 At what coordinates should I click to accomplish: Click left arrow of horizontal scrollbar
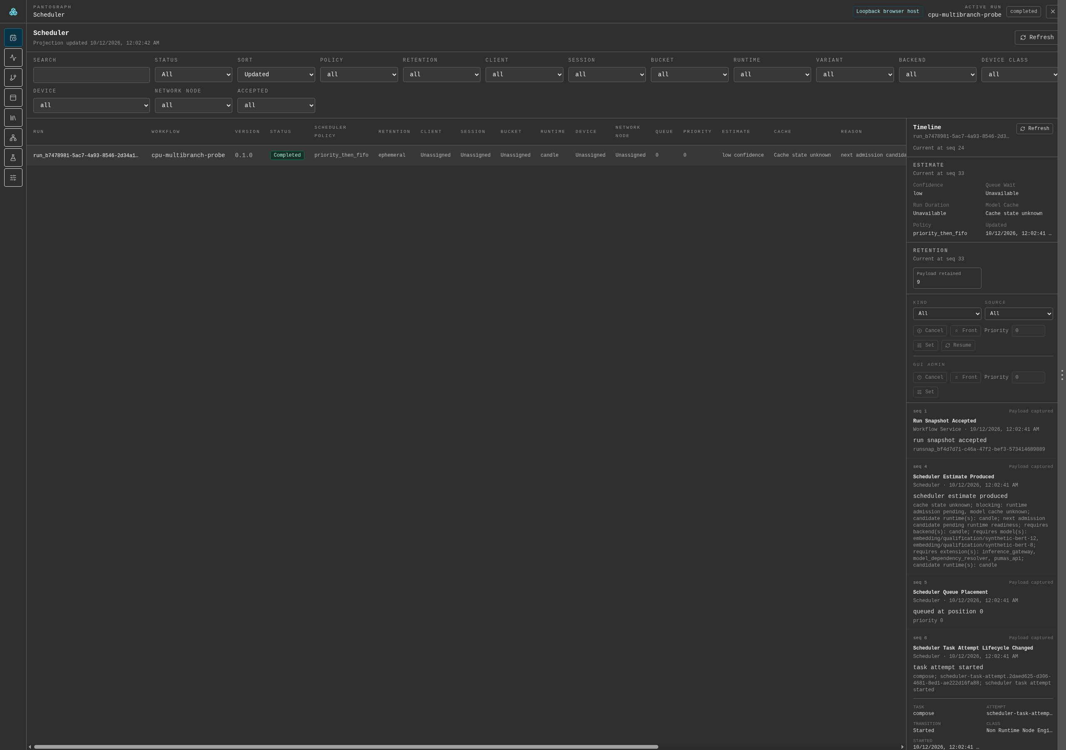(x=30, y=747)
